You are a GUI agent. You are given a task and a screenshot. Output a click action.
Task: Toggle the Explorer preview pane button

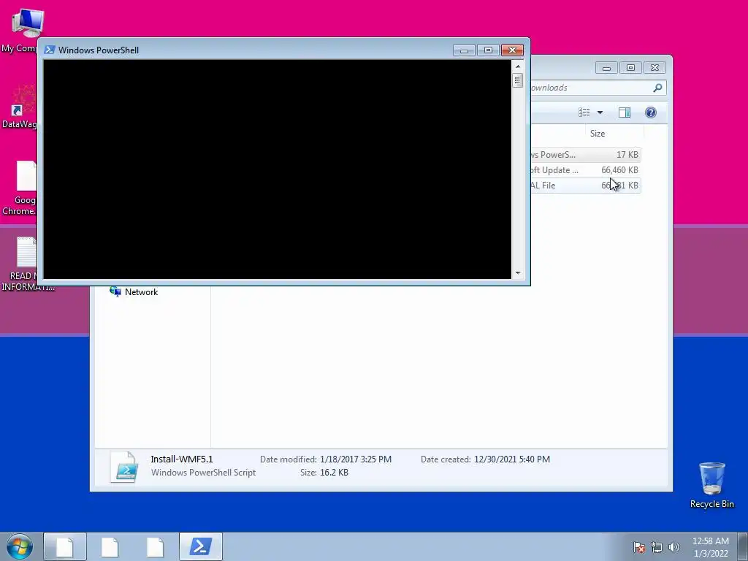click(625, 112)
